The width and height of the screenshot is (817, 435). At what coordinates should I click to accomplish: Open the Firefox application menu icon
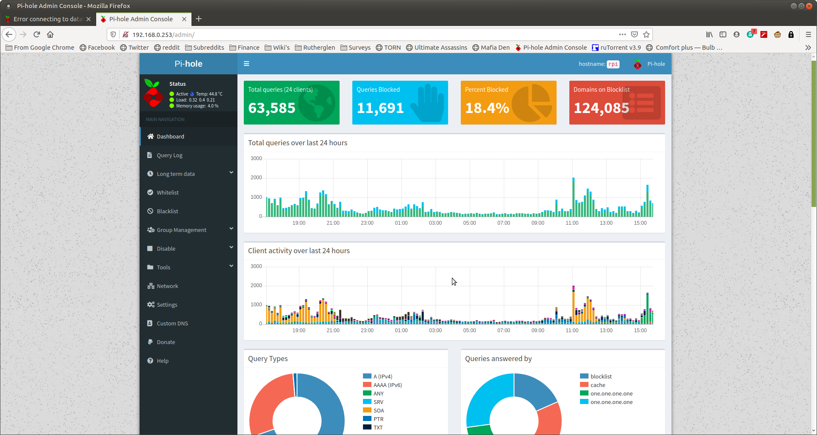pyautogui.click(x=808, y=34)
